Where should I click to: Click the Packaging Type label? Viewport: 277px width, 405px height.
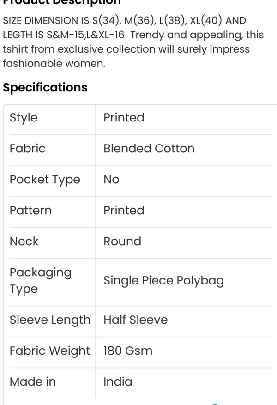pos(41,281)
